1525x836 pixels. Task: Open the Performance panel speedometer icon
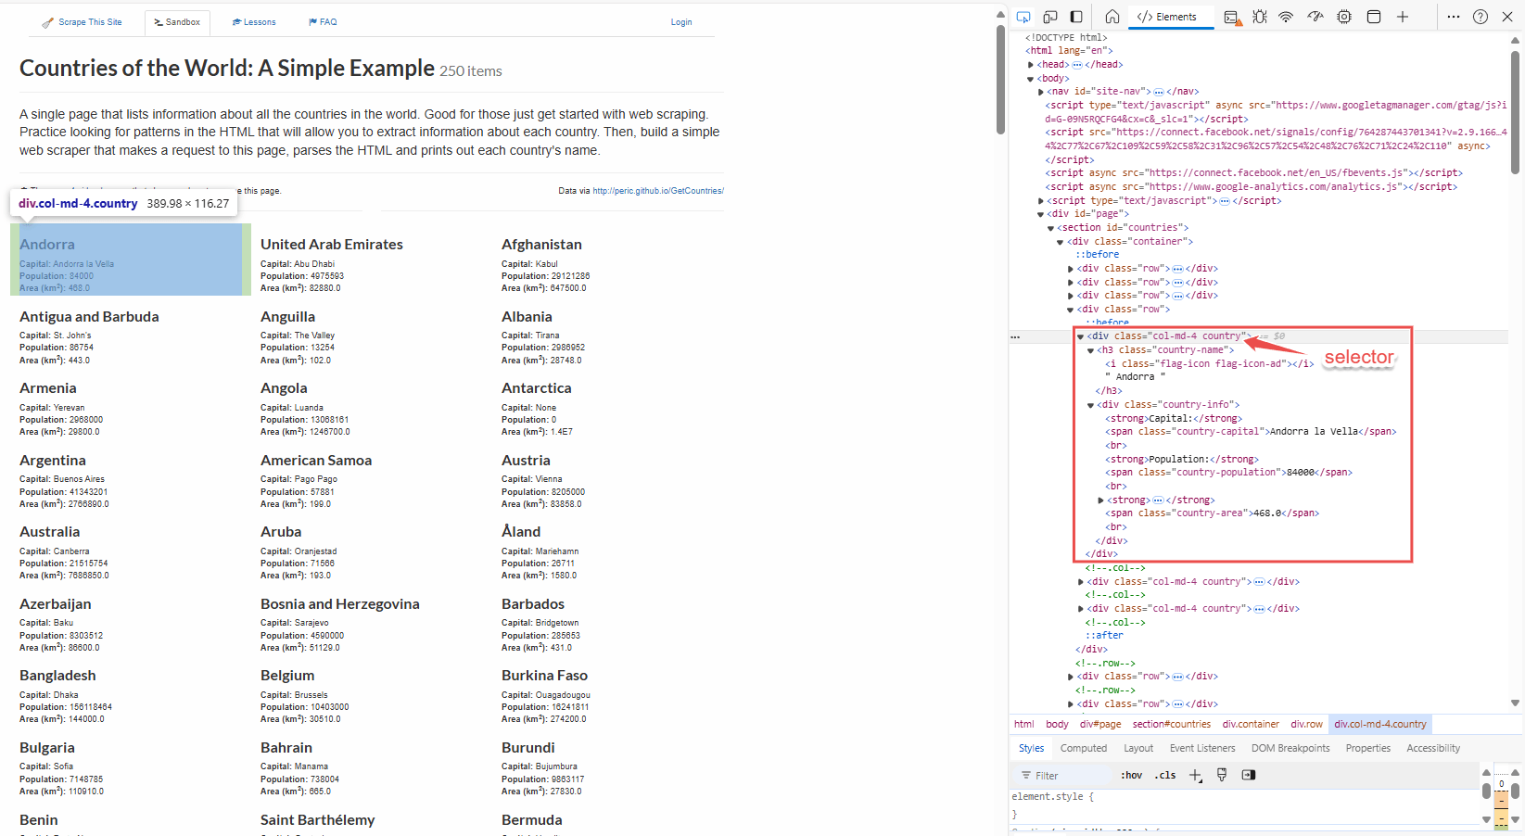click(1315, 16)
